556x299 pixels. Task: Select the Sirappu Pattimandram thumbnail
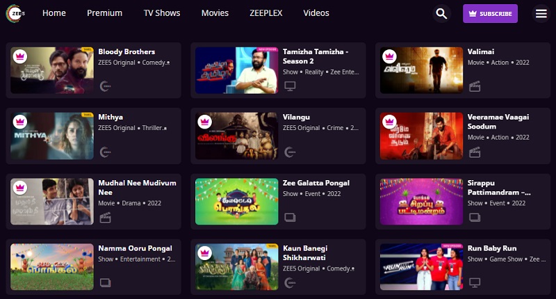coord(421,202)
